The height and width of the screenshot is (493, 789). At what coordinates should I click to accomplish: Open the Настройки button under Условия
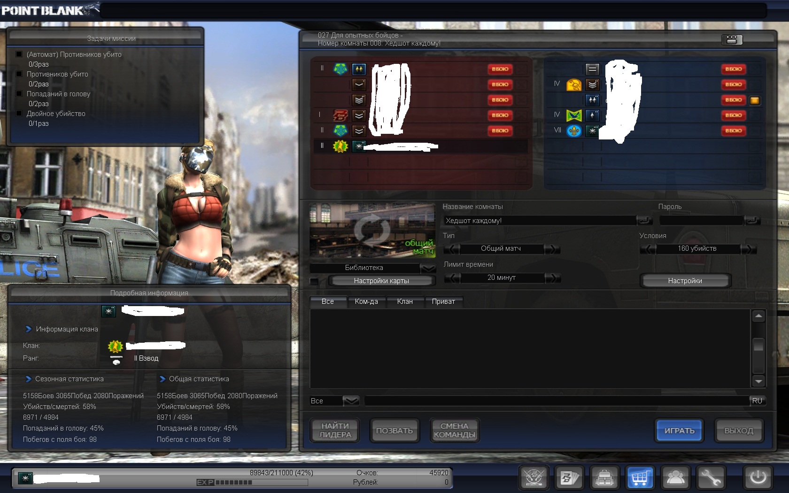[x=685, y=281]
